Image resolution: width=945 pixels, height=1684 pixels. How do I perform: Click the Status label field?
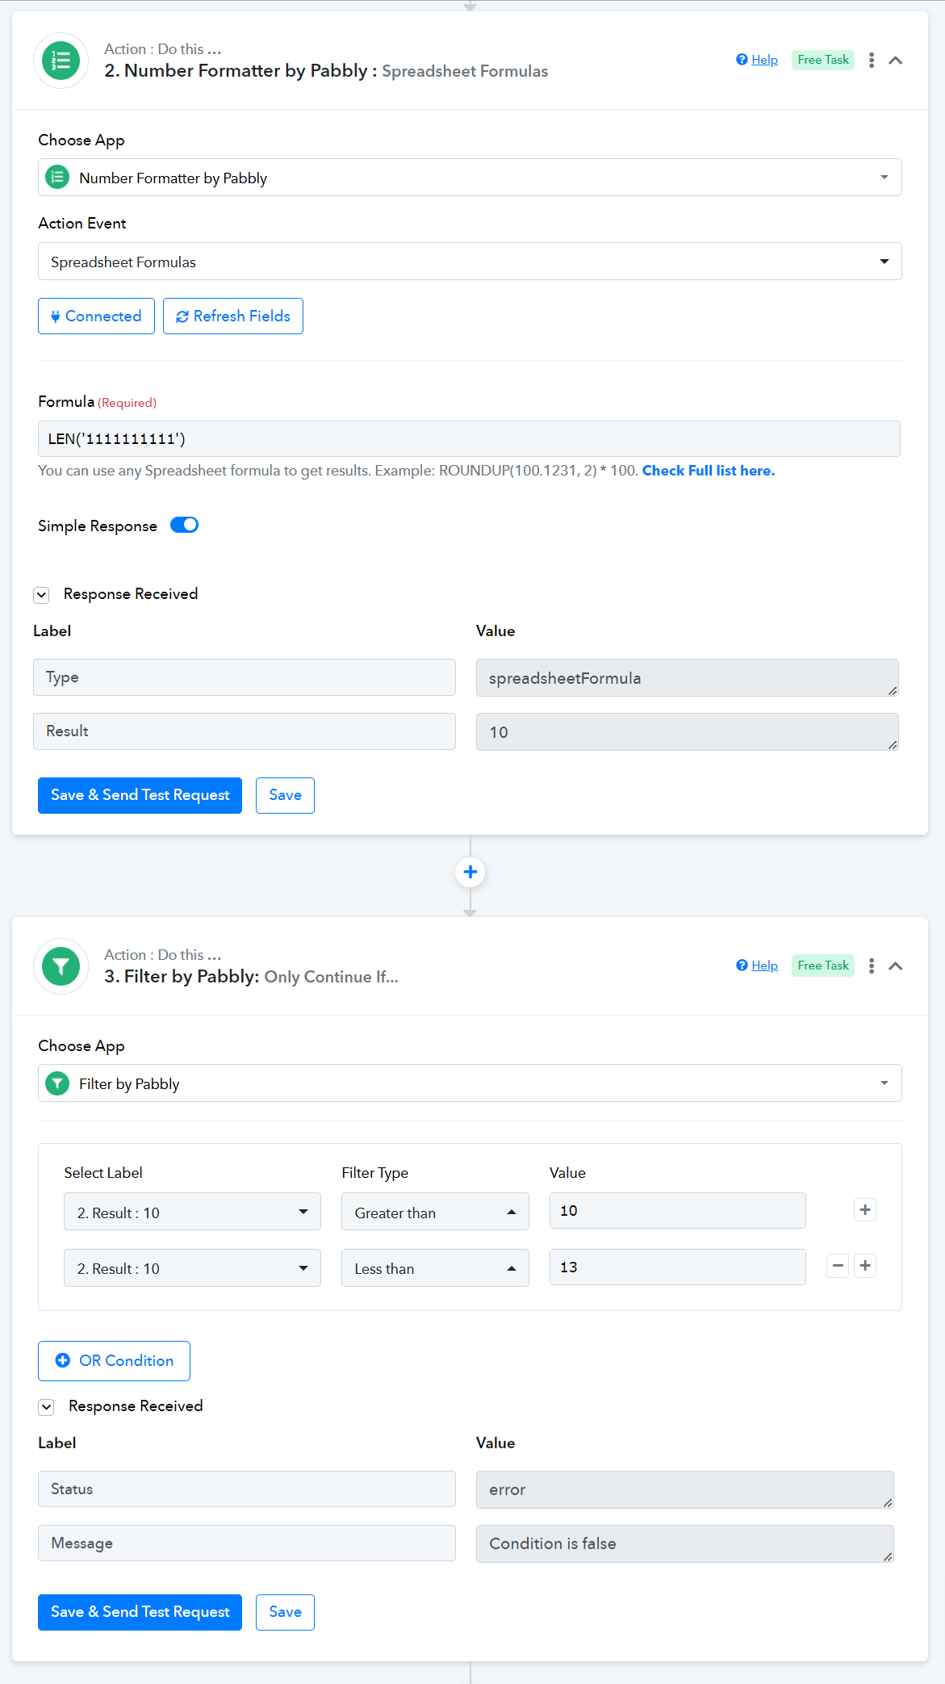click(247, 1489)
